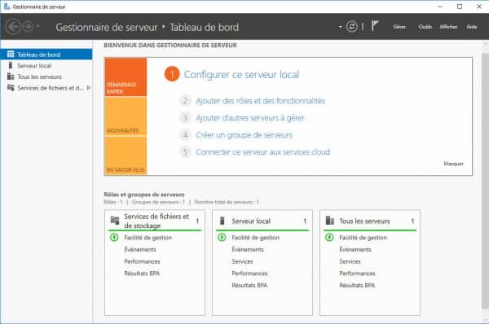Click Ajouter d'autres serveurs à gérer
Screen dimensions: 489x324
(x=250, y=118)
